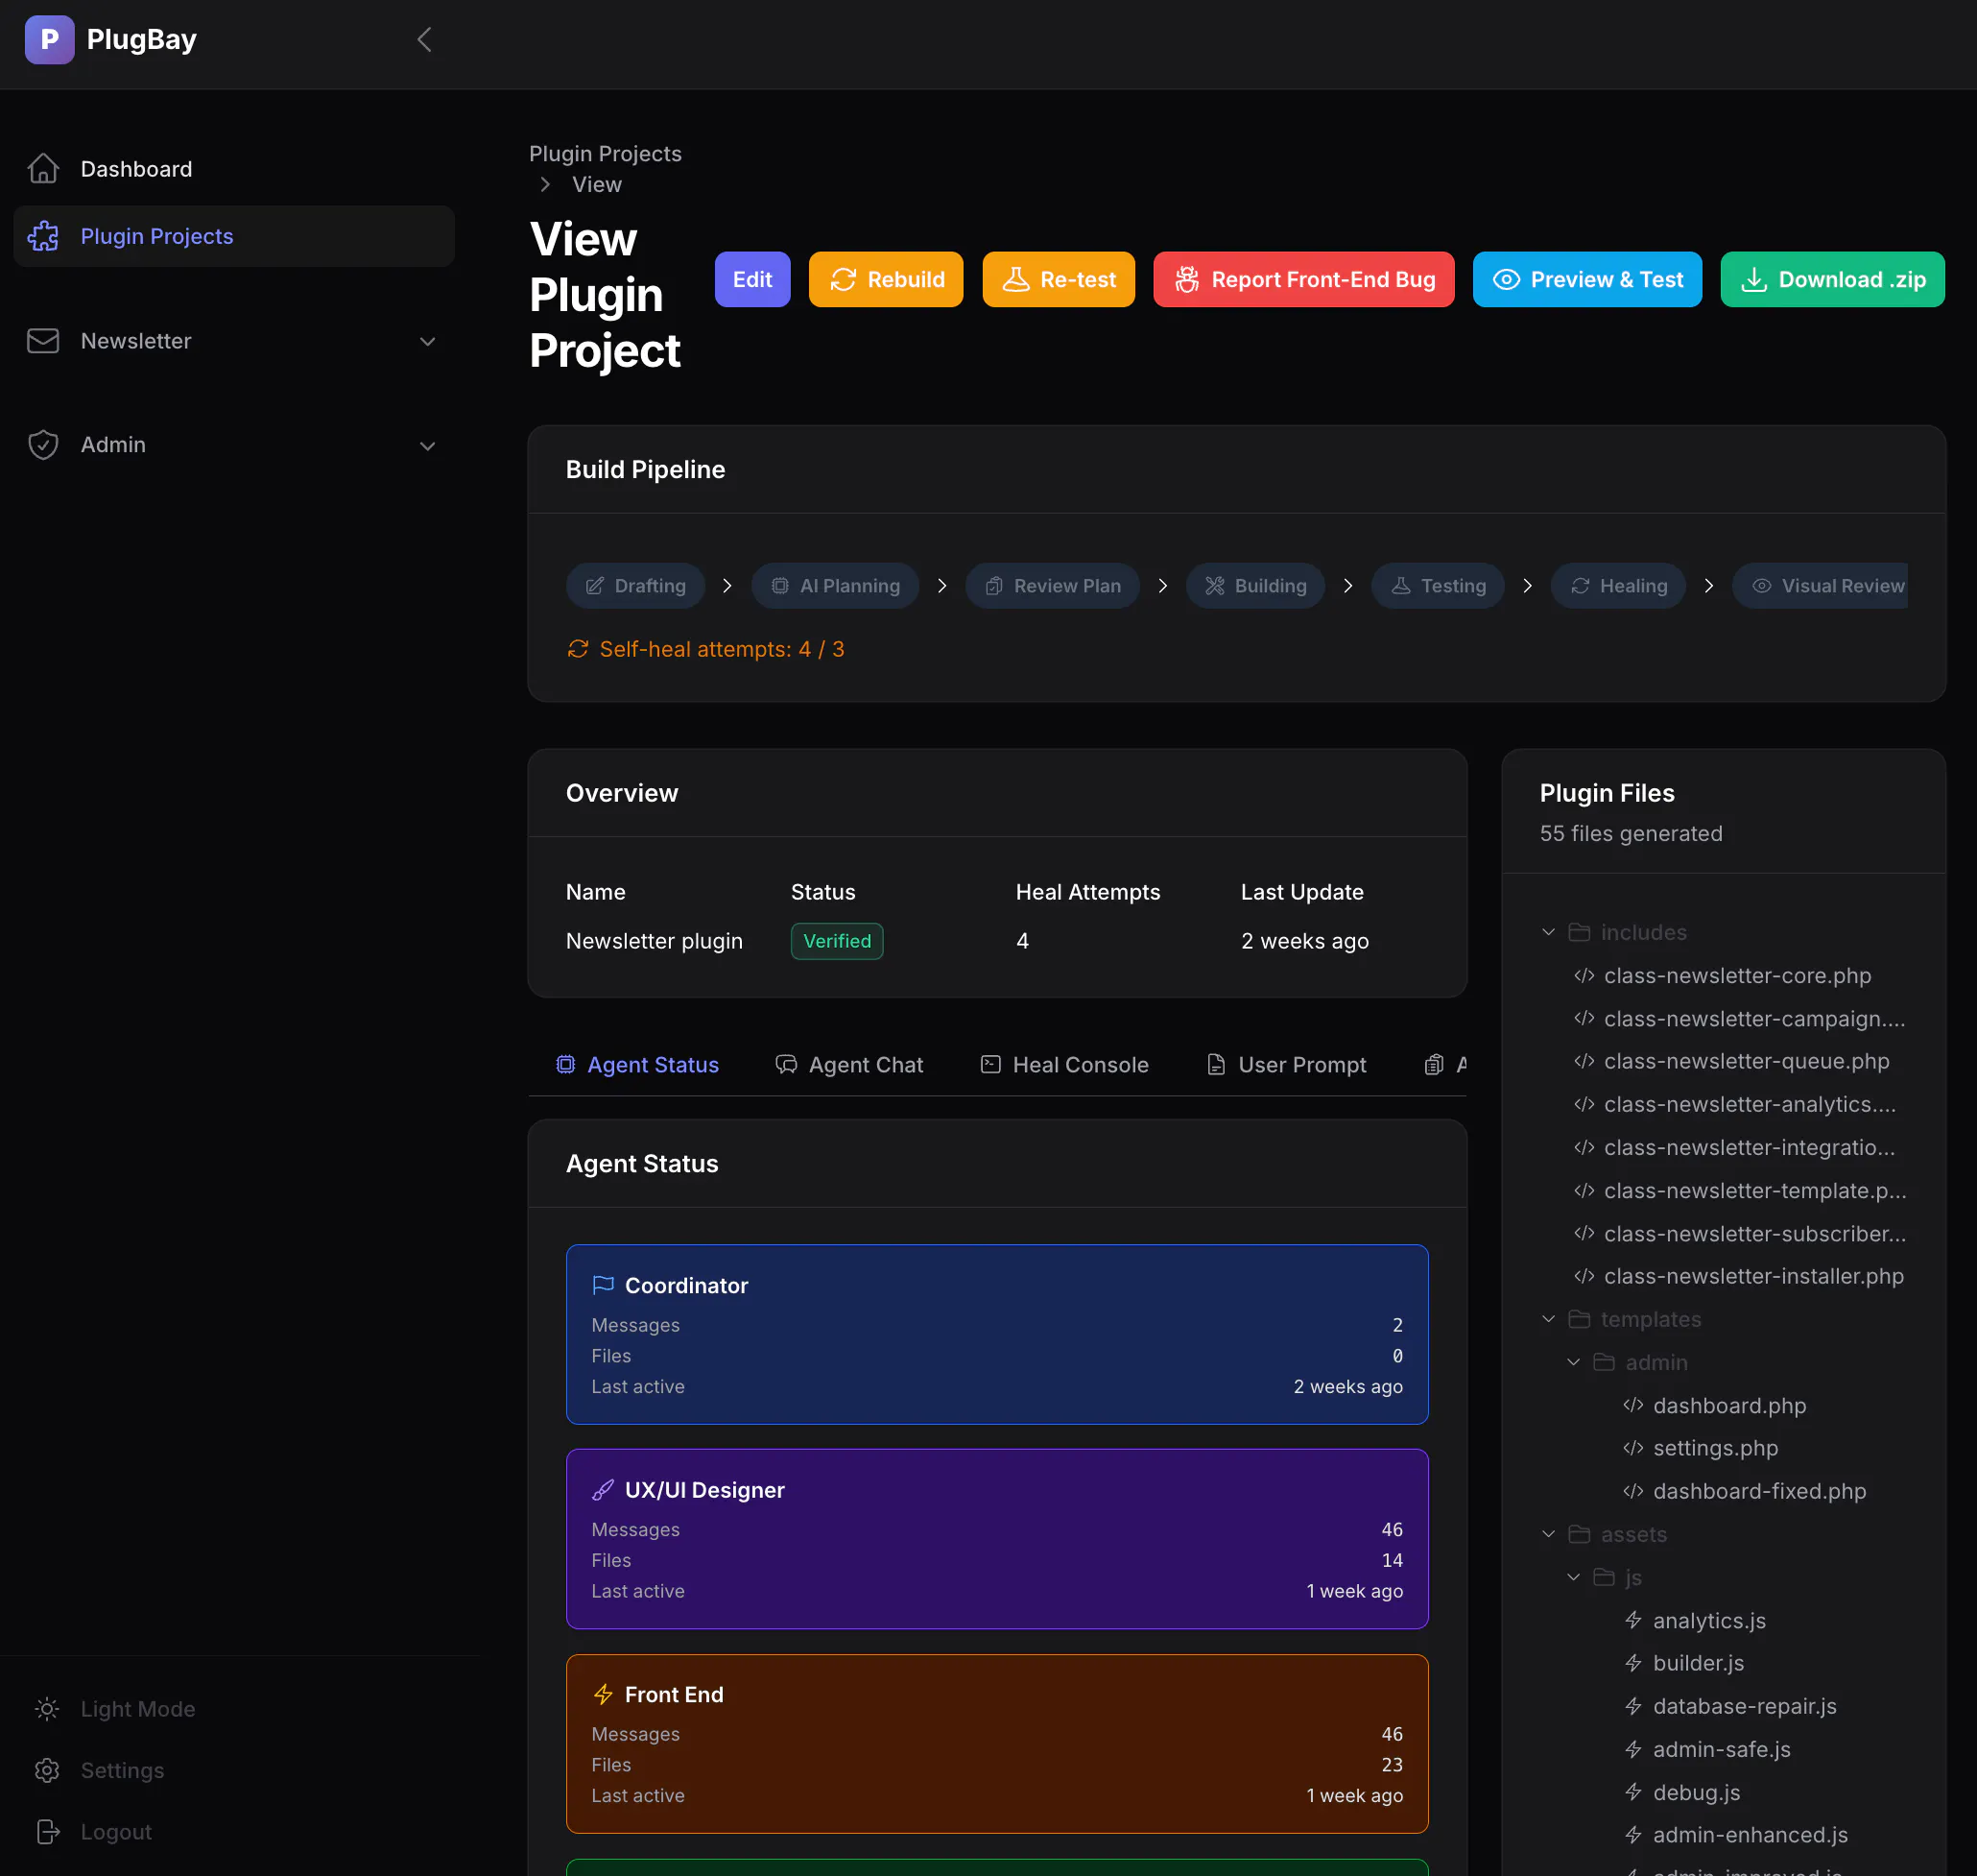
Task: Click the Building pipeline stage
Action: (1255, 586)
